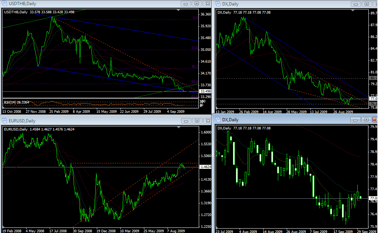Click the '13 Jan 2009' date on DX line chart
This screenshot has height=233, width=378.
click(x=225, y=112)
